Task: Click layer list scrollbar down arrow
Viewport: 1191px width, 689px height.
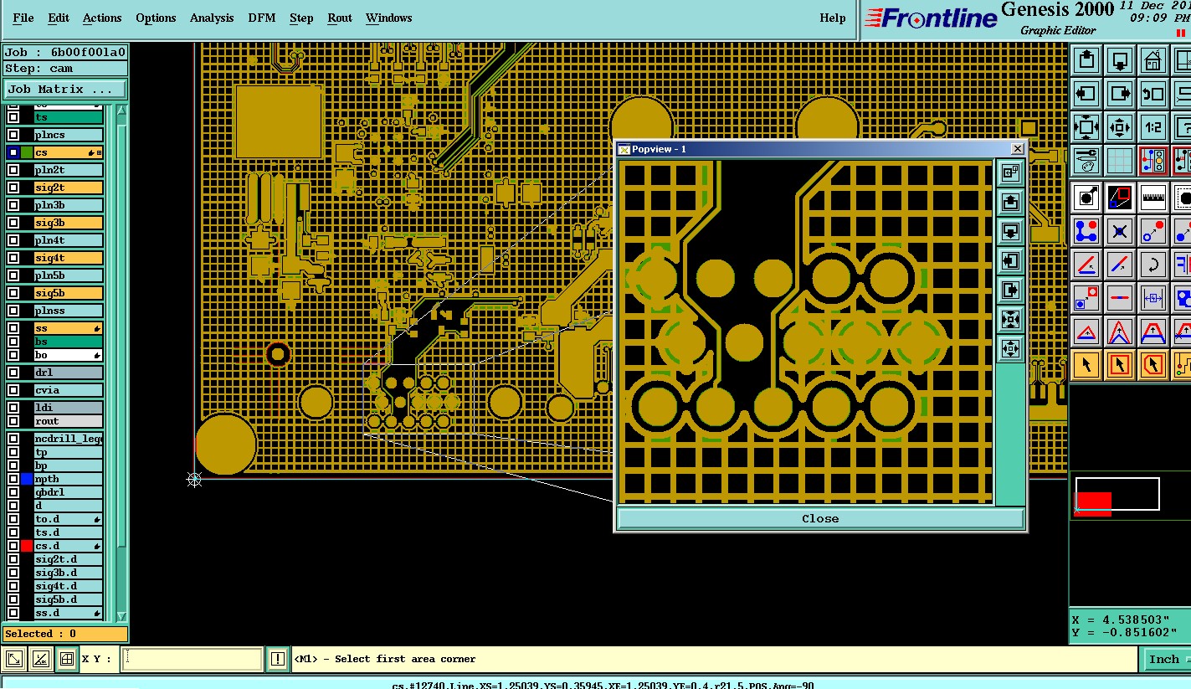Action: [121, 615]
